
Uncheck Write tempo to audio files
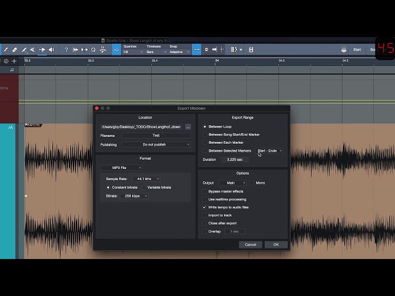point(204,207)
